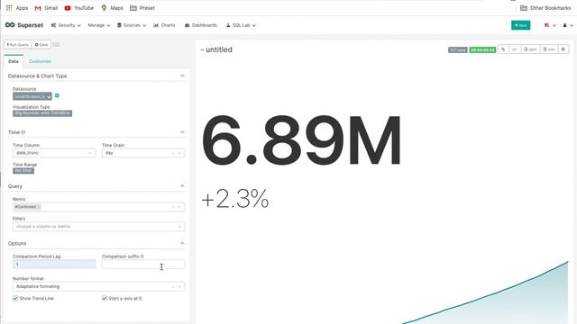Screen dimensions: 577x324
Task: Open the Filters column or metric dropdown
Action: 98,226
